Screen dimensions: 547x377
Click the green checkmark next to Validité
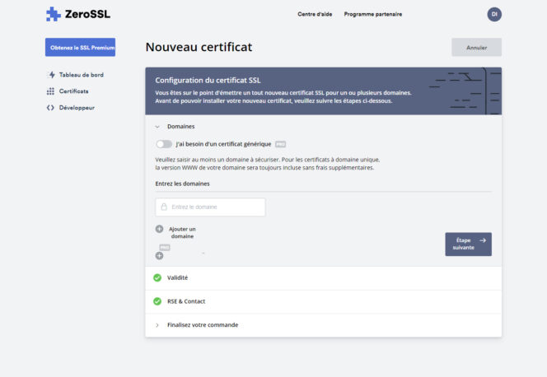coord(157,277)
